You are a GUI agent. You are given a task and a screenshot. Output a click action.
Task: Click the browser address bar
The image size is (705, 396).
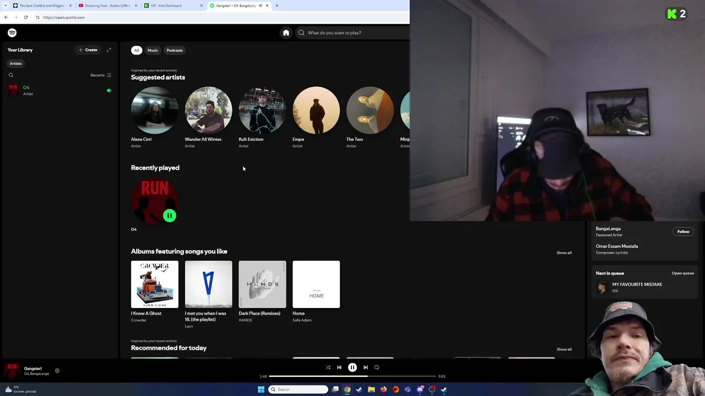click(220, 18)
